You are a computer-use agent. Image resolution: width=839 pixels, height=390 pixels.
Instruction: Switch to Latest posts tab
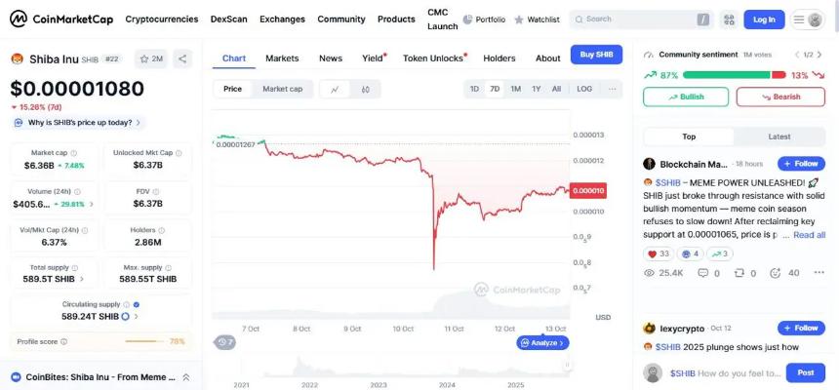click(779, 136)
